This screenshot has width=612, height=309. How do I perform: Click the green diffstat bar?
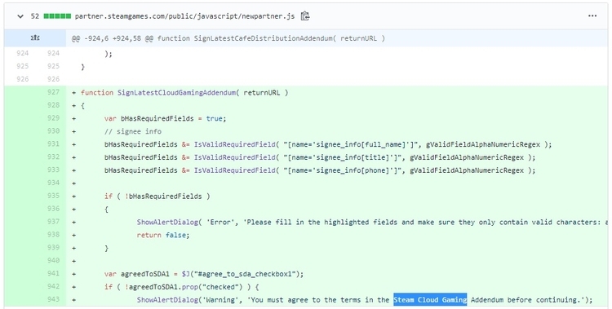[x=57, y=16]
